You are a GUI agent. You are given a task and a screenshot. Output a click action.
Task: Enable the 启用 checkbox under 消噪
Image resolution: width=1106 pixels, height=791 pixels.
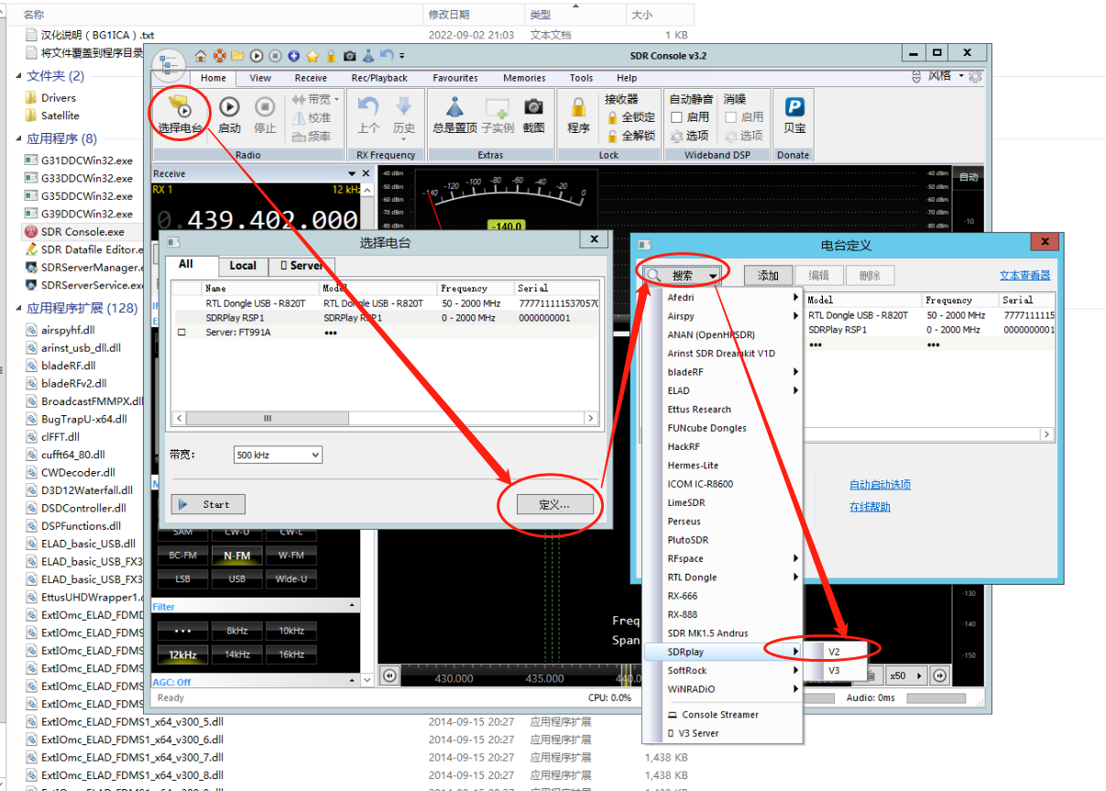[731, 117]
